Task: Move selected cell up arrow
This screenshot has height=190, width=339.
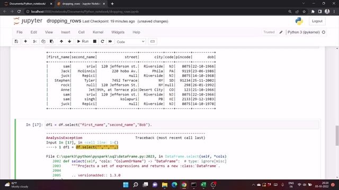Action: click(61, 41)
